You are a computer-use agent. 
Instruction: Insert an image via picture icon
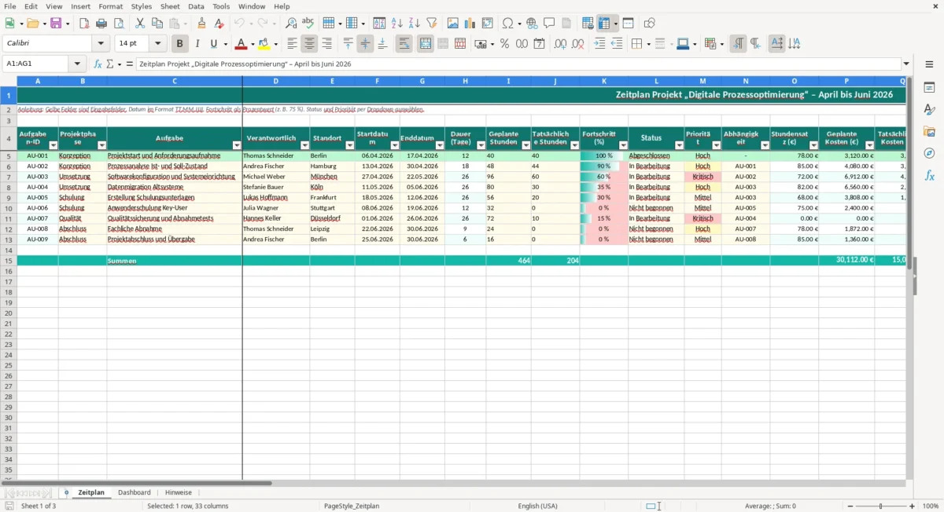(x=453, y=24)
